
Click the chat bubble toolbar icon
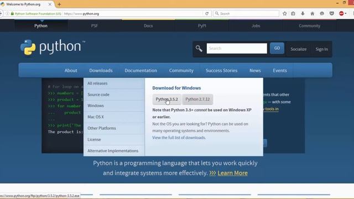[322, 13]
